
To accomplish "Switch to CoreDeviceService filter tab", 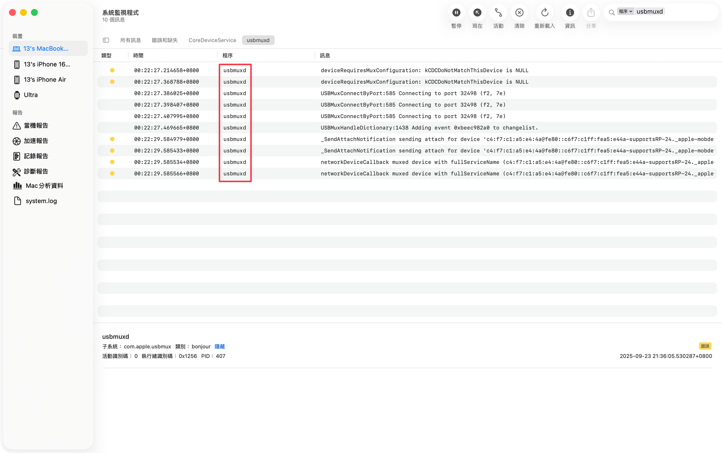I will (x=212, y=40).
